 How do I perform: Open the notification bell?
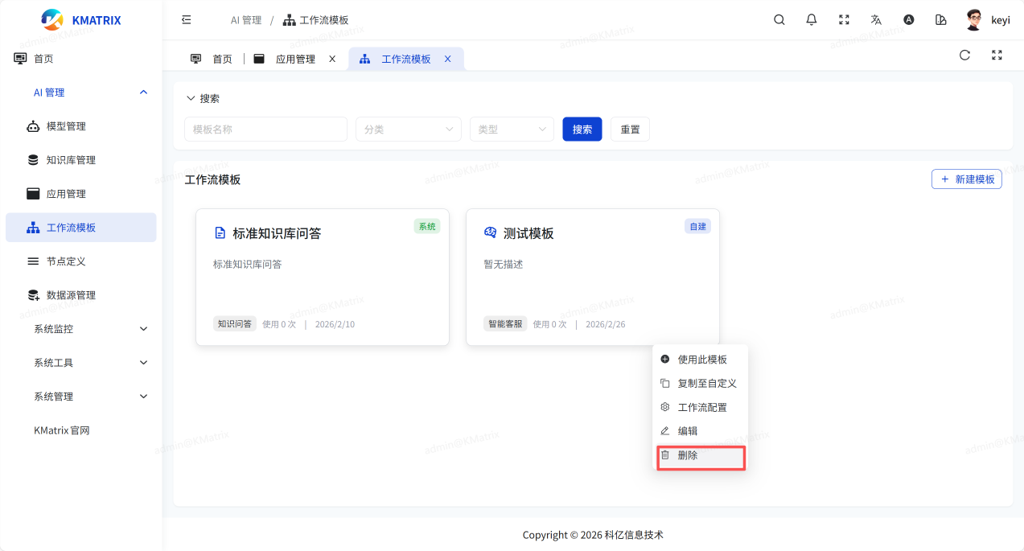(x=811, y=20)
